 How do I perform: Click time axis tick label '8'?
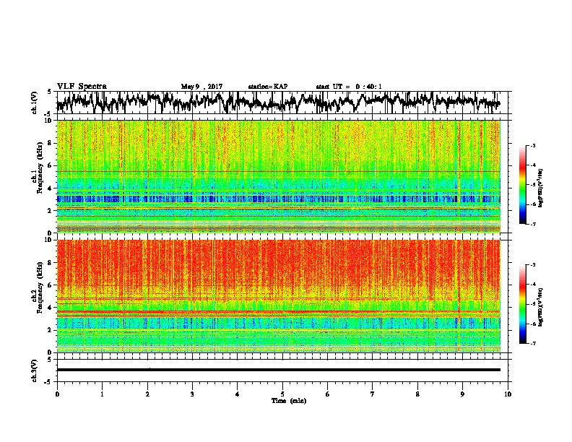click(x=417, y=394)
